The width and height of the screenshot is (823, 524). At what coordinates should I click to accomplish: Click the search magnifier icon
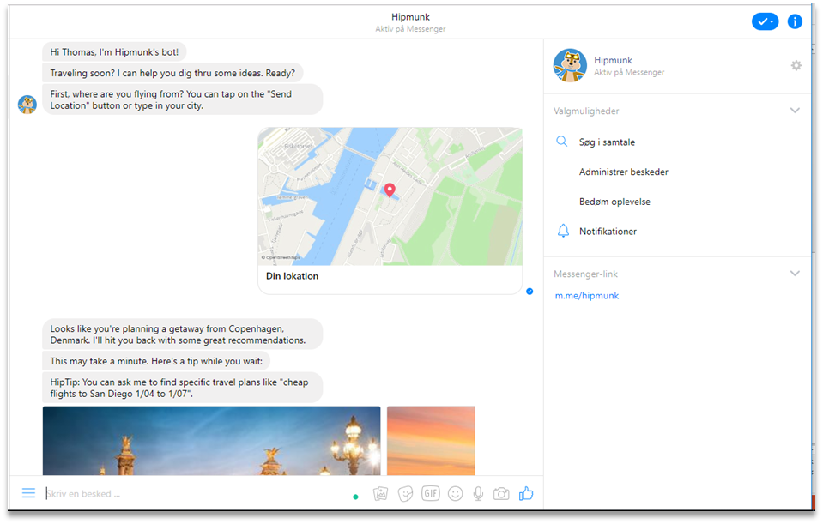[x=561, y=142]
